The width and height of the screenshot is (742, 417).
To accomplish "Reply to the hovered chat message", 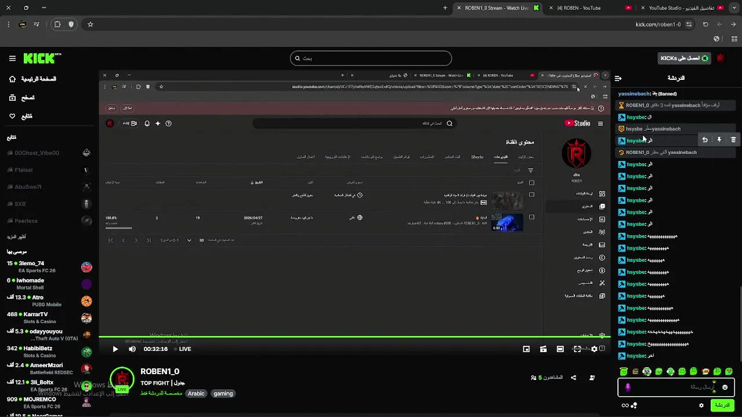I will click(x=705, y=140).
